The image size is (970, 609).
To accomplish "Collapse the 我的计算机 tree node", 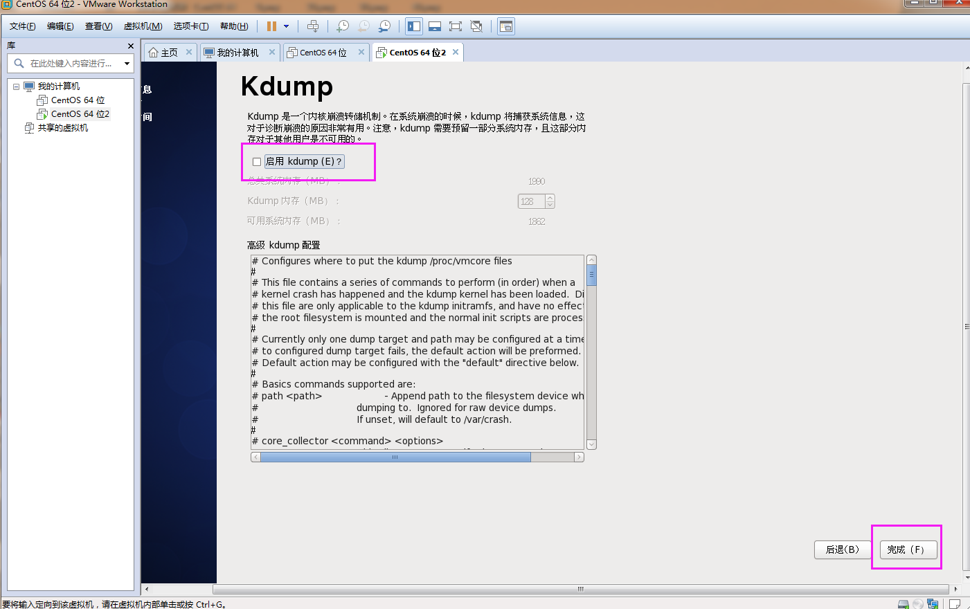I will point(16,87).
